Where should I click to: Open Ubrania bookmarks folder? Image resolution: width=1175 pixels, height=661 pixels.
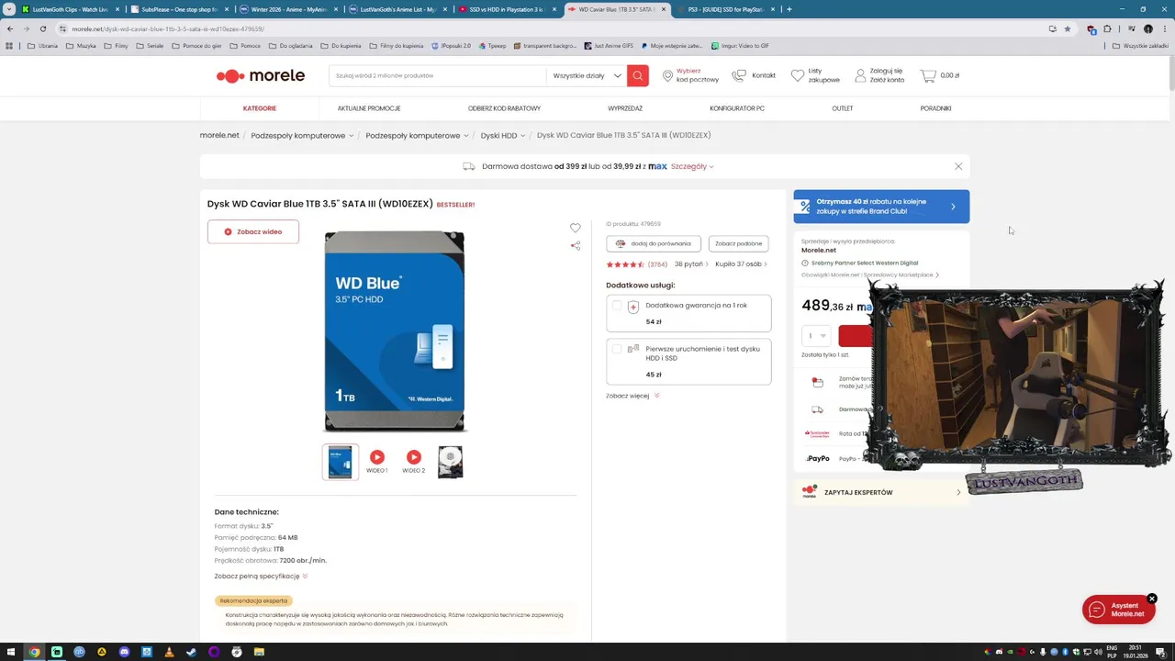[43, 45]
